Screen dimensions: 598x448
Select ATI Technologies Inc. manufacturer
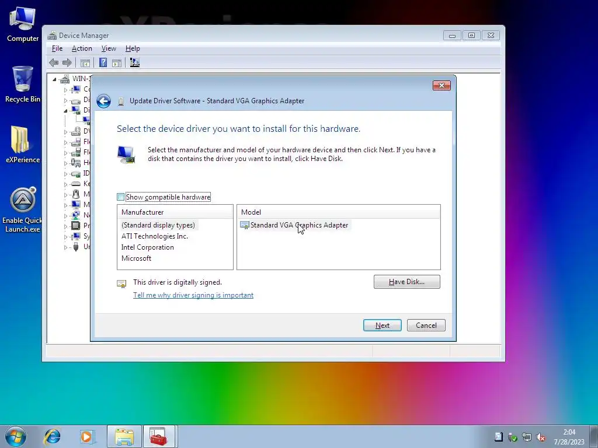pos(154,236)
